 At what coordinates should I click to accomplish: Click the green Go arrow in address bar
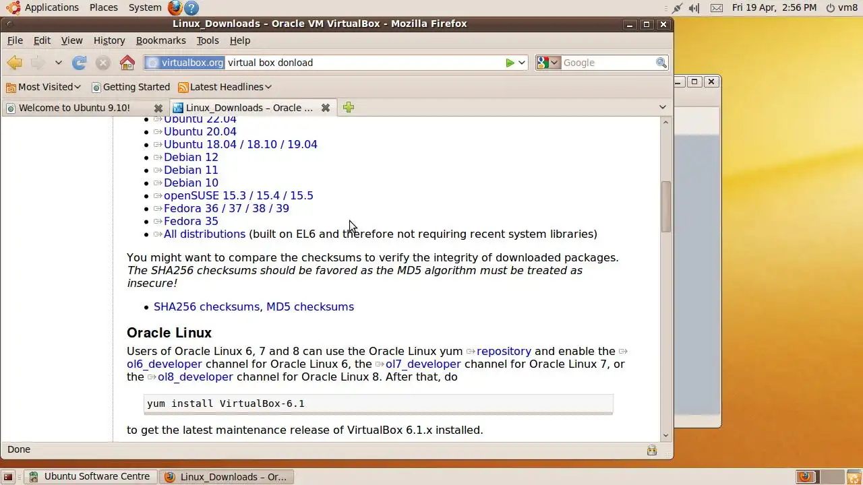[x=510, y=63]
